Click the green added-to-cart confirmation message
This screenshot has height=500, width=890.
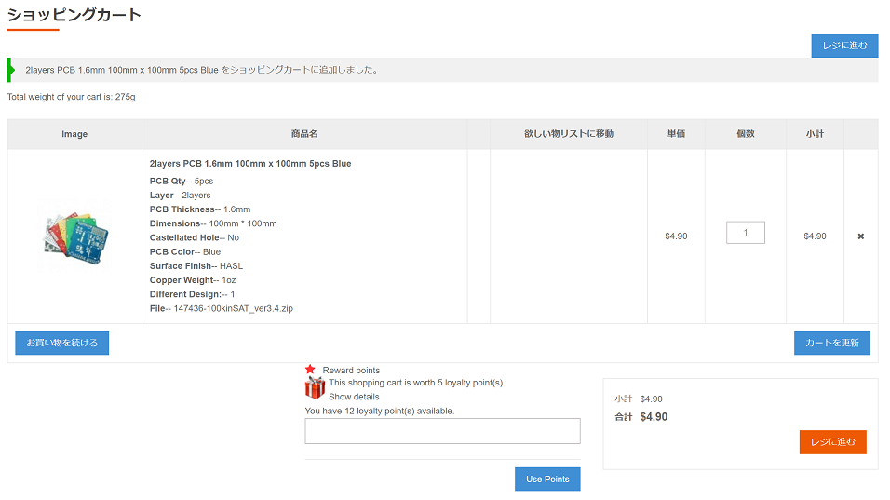click(x=202, y=70)
